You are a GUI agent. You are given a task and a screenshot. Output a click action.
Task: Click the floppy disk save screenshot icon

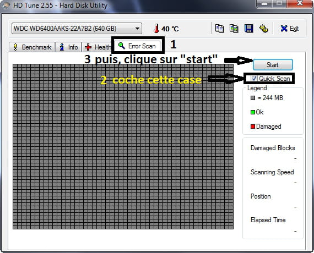click(x=248, y=29)
